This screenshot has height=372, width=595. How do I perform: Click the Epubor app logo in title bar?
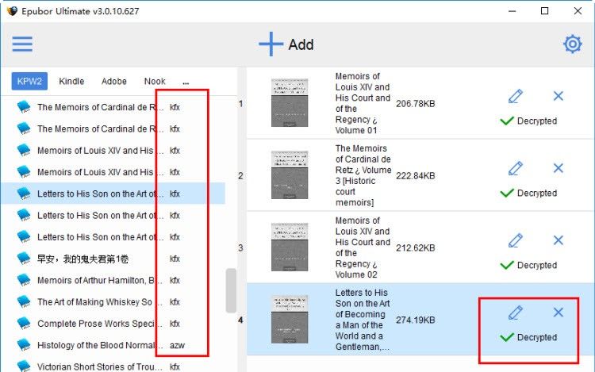click(12, 11)
